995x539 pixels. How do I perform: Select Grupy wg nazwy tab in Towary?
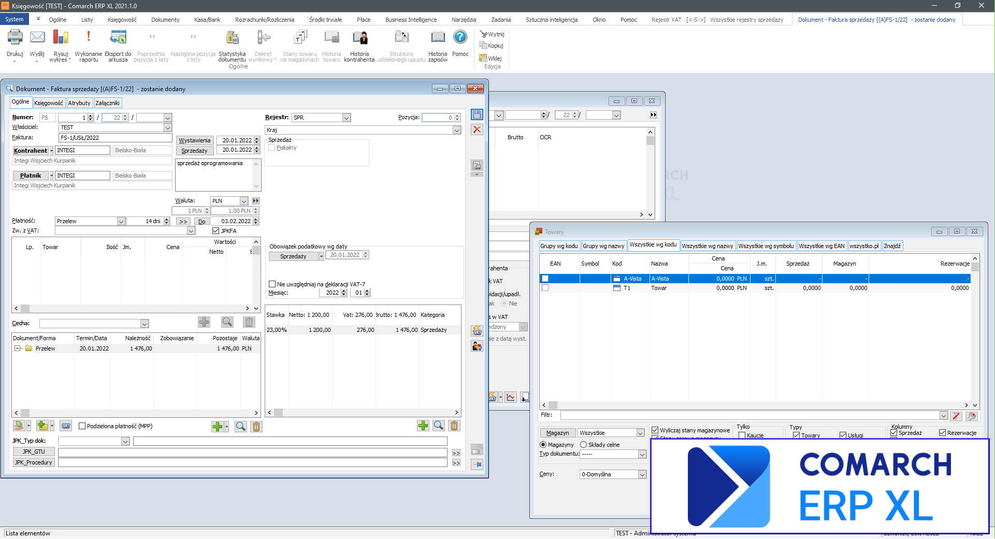click(603, 246)
